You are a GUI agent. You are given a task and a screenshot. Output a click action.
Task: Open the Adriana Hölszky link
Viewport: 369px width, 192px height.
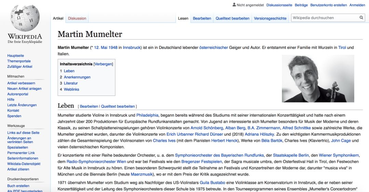point(259,134)
